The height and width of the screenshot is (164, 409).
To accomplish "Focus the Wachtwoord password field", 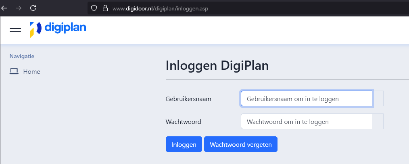I will click(x=306, y=121).
